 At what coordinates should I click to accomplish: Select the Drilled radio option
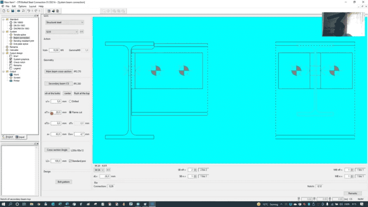tap(70, 101)
